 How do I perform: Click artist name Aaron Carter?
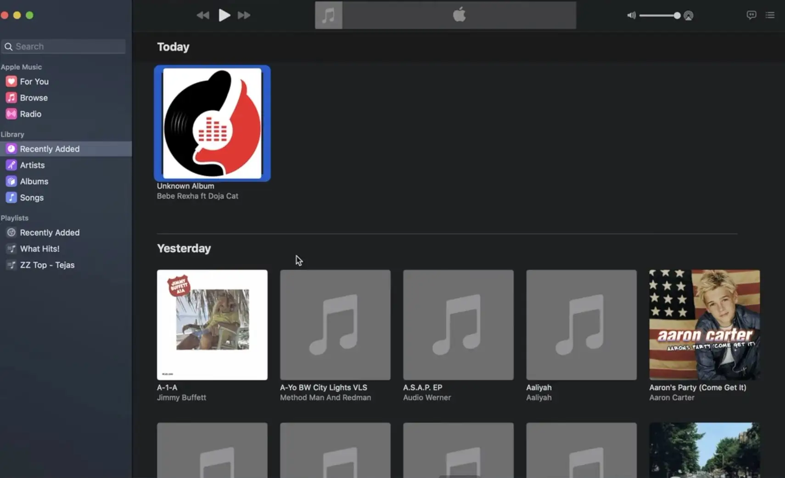point(672,398)
